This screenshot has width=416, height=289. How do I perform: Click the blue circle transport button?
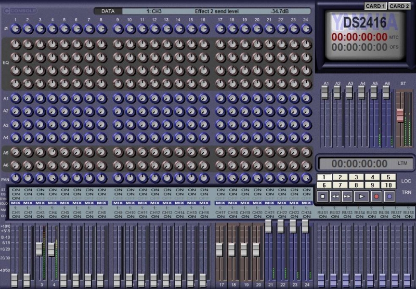coord(389,196)
